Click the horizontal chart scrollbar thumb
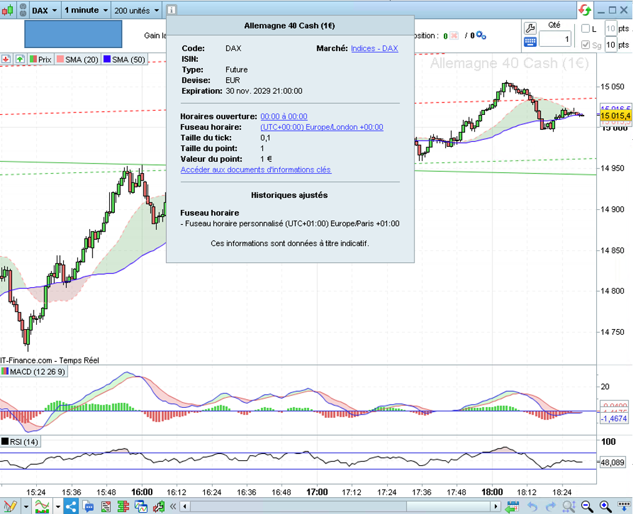Image resolution: width=633 pixels, height=514 pixels. coord(448,506)
